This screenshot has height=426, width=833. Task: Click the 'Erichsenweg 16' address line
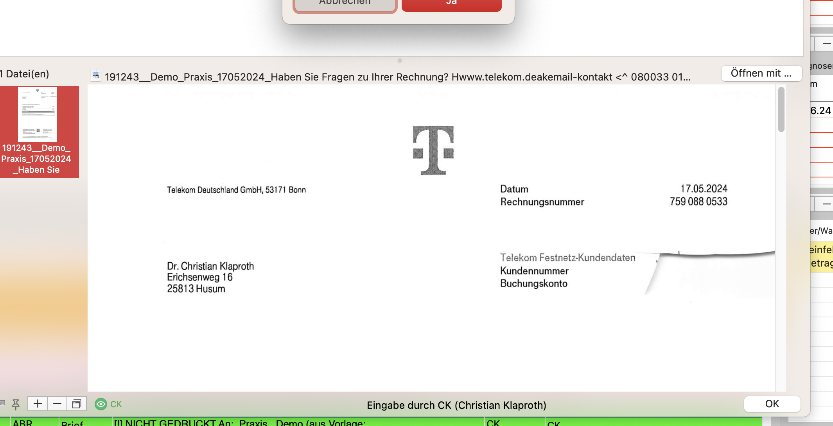tap(199, 277)
